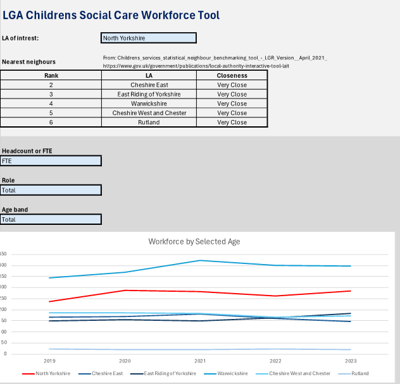The image size is (400, 384).
Task: Click the Headcount or FTE label
Action: point(27,151)
